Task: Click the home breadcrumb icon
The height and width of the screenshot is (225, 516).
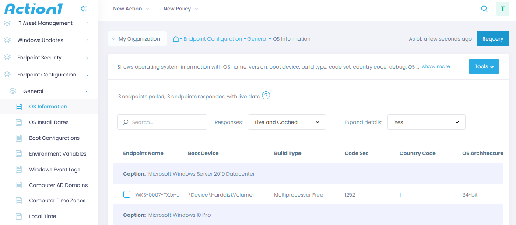Action: click(x=176, y=39)
